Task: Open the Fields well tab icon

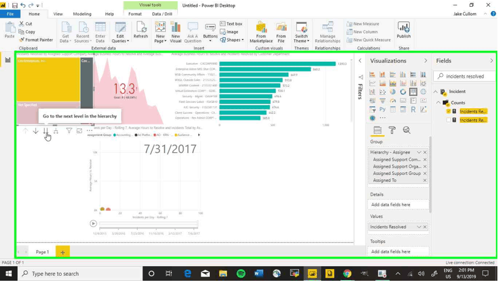Action: point(377,130)
